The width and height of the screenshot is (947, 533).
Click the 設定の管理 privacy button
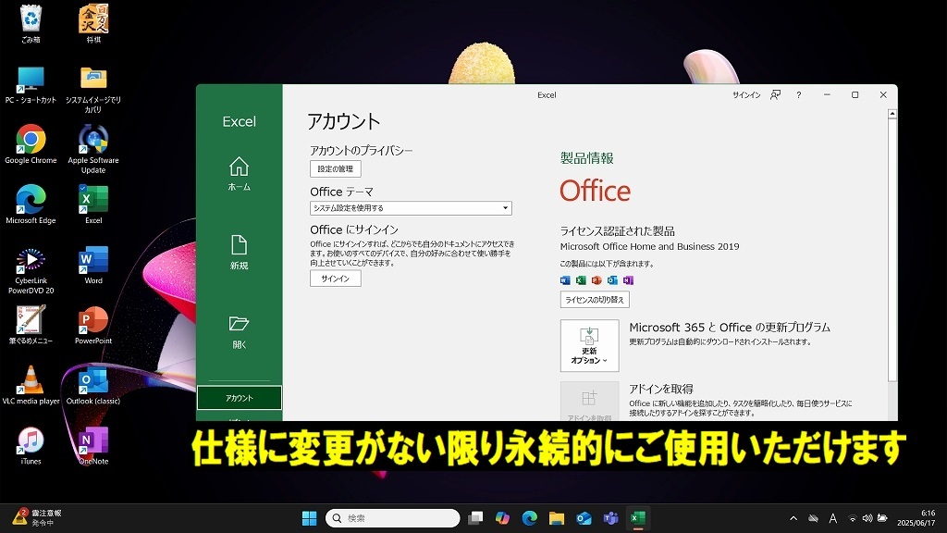pos(335,169)
